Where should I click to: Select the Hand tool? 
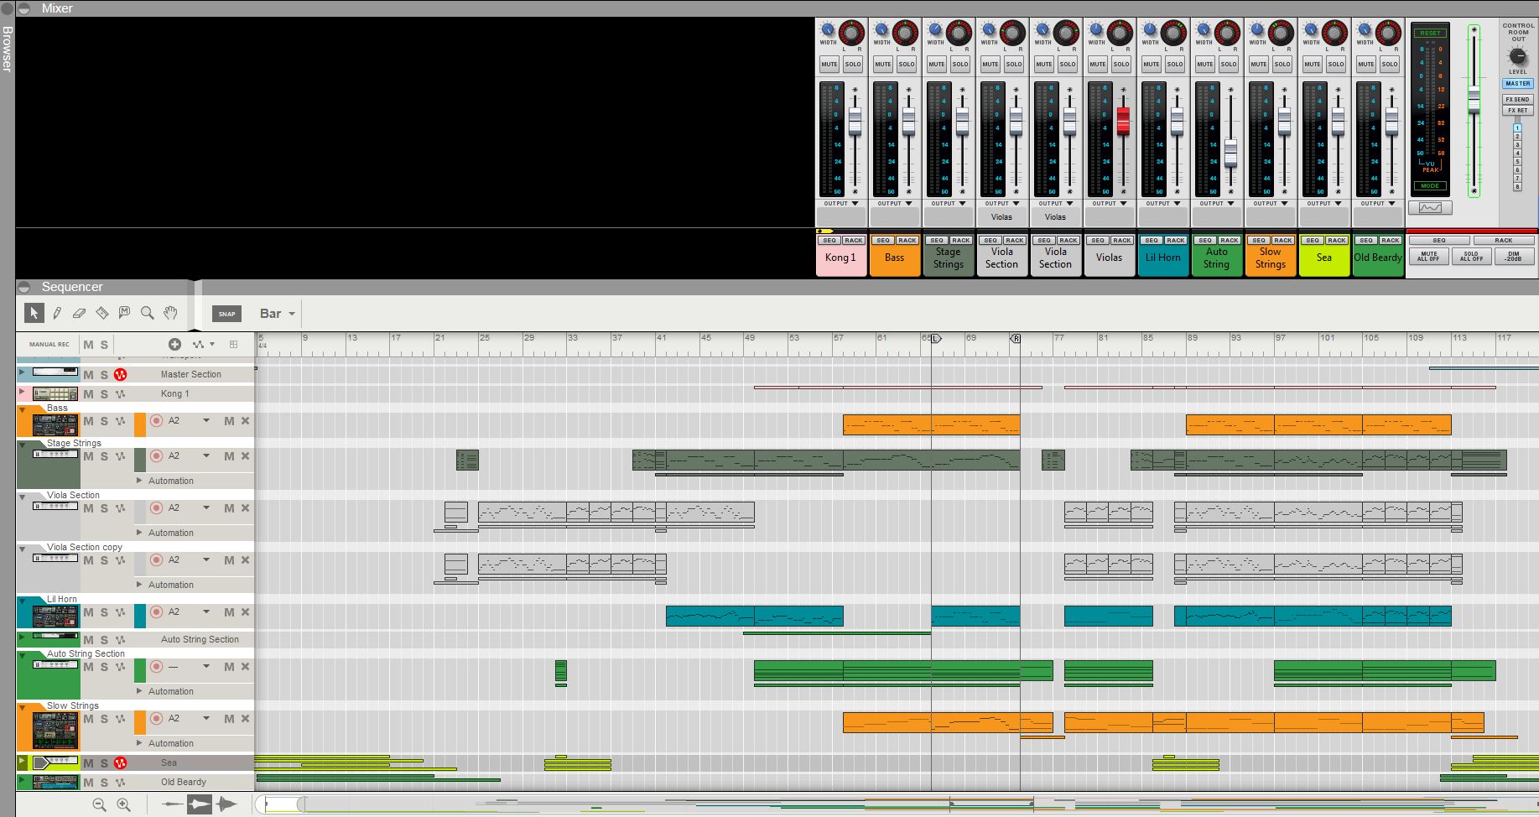pyautogui.click(x=170, y=313)
